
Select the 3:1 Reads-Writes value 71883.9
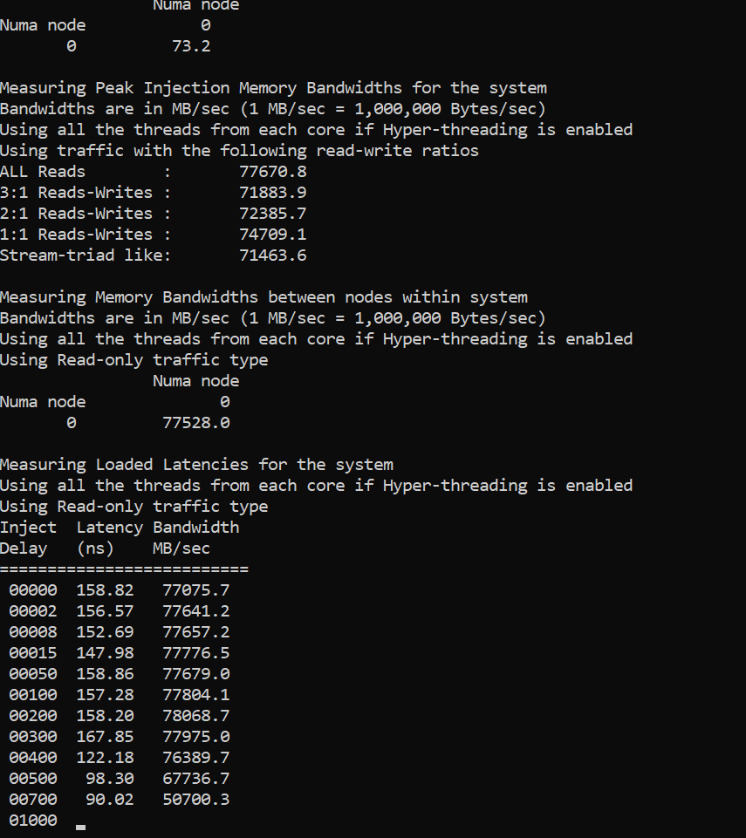pos(273,193)
